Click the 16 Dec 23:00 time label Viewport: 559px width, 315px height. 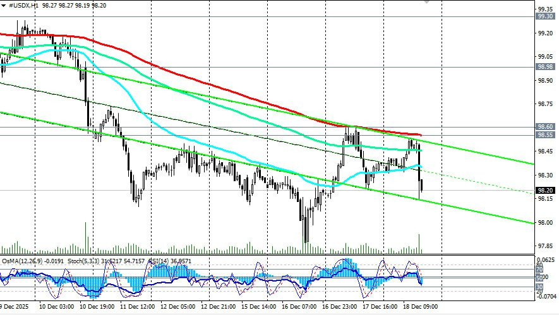pyautogui.click(x=339, y=306)
